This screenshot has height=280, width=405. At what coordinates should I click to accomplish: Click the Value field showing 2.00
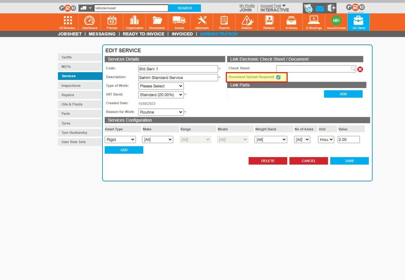coord(348,139)
